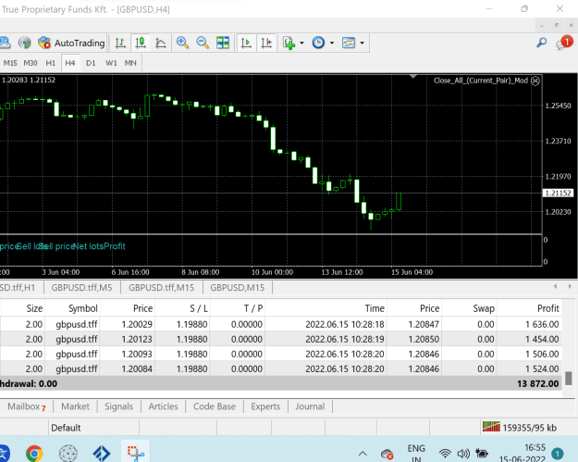Click the signals radar icon in toolbar
Viewport: 578px width, 462px height.
(x=25, y=43)
